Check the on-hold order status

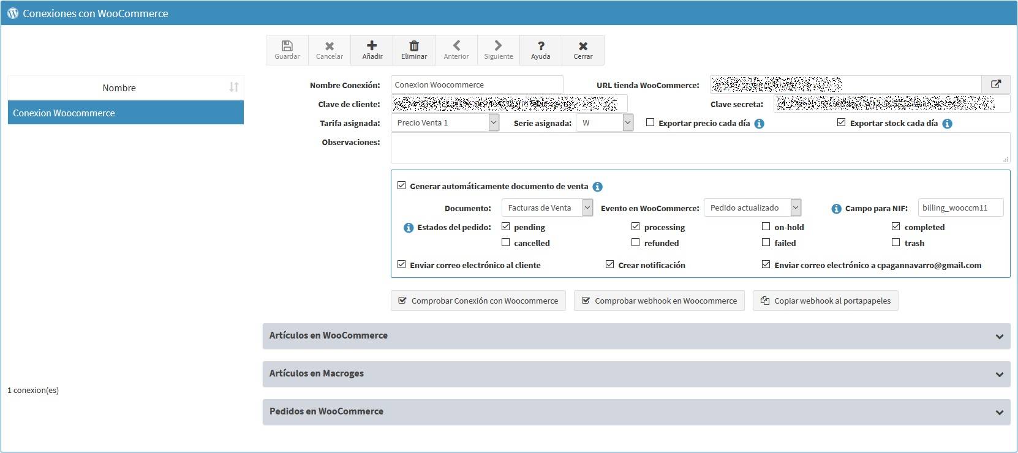pos(766,226)
